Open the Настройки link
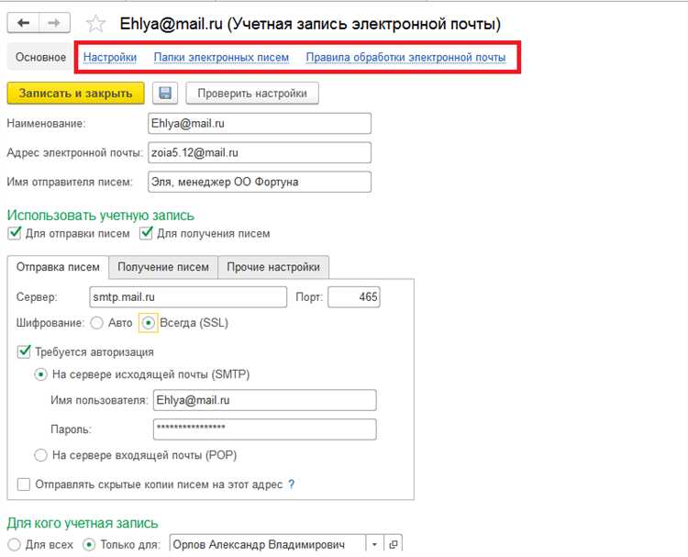Viewport: 688px width, 557px height. (x=110, y=57)
